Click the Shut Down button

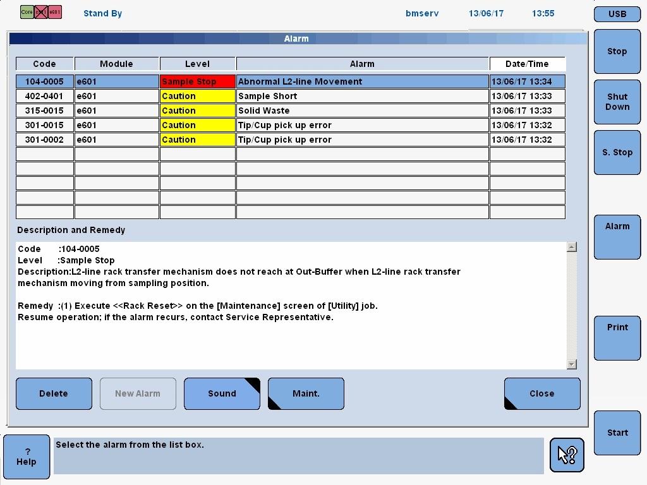(x=617, y=102)
